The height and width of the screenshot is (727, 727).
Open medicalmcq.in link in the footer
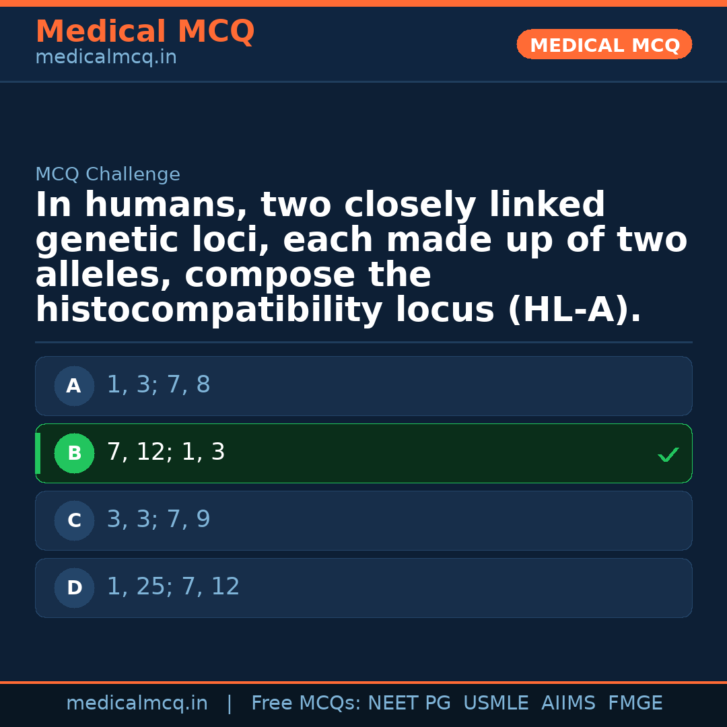click(137, 703)
